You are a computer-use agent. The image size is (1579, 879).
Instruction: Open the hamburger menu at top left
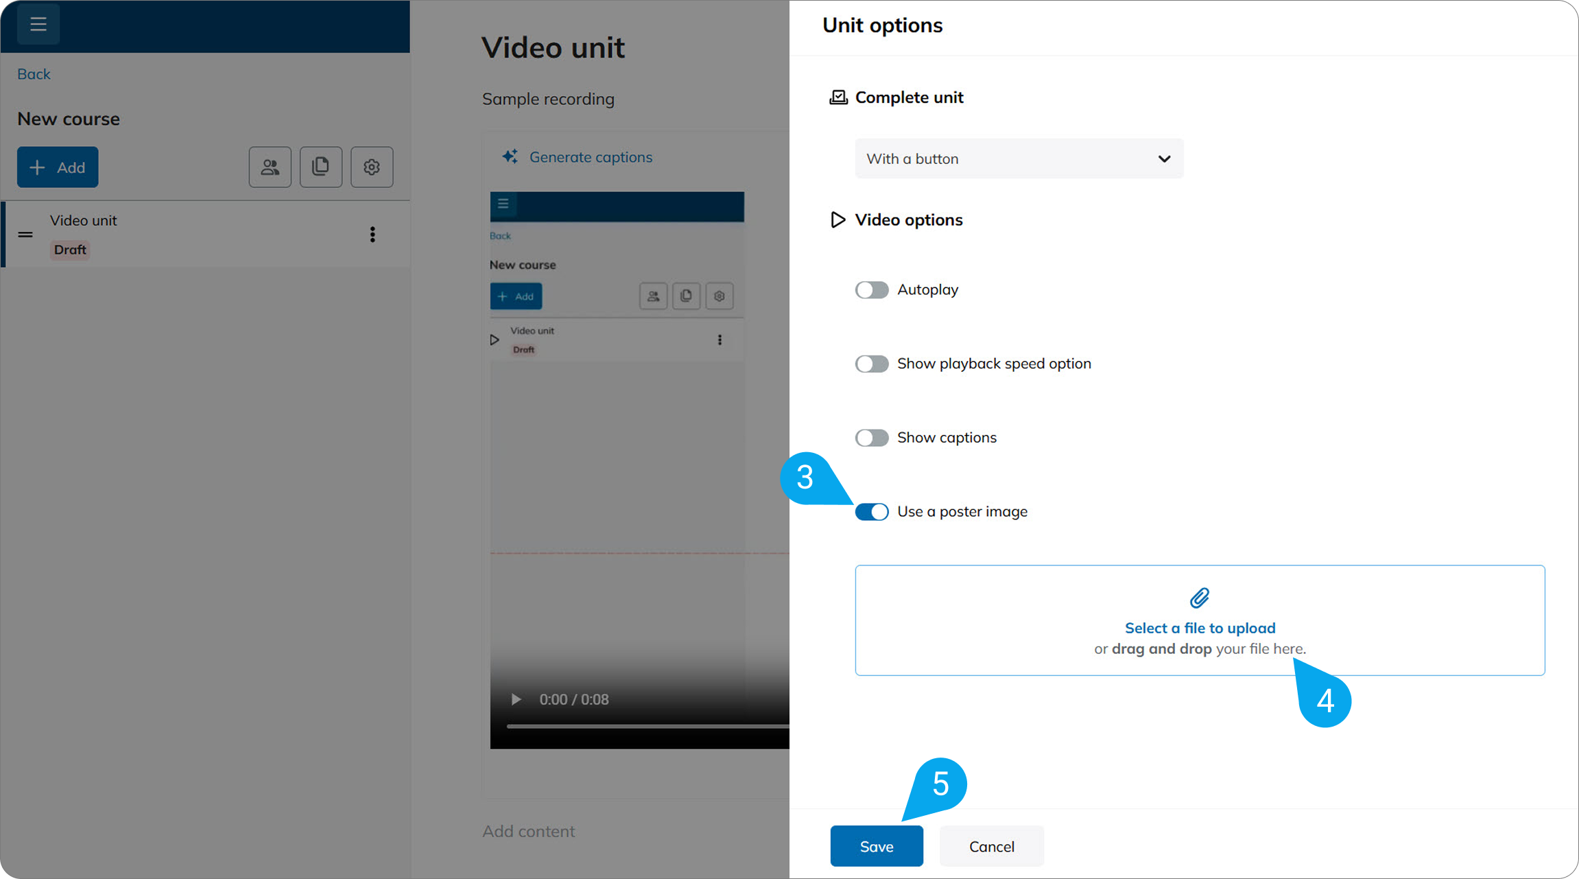click(38, 25)
